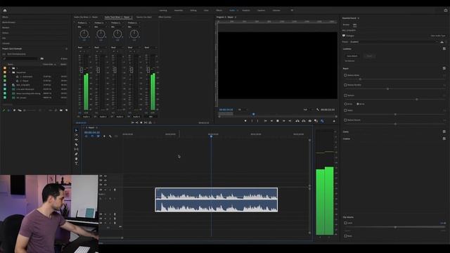
Task: Open Audio 2 automation mode Read dropdown
Action: point(101,47)
